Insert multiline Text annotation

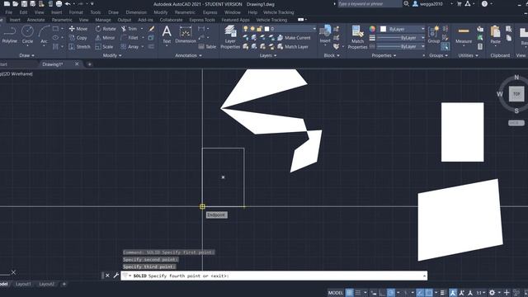(x=167, y=35)
